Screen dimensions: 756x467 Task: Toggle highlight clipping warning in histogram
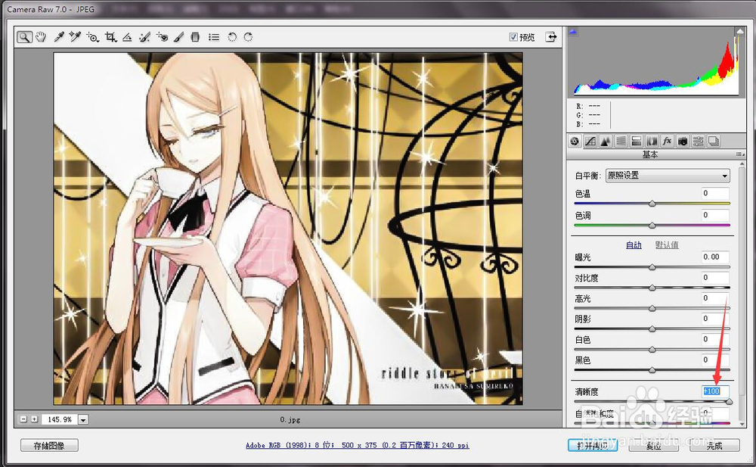point(739,31)
